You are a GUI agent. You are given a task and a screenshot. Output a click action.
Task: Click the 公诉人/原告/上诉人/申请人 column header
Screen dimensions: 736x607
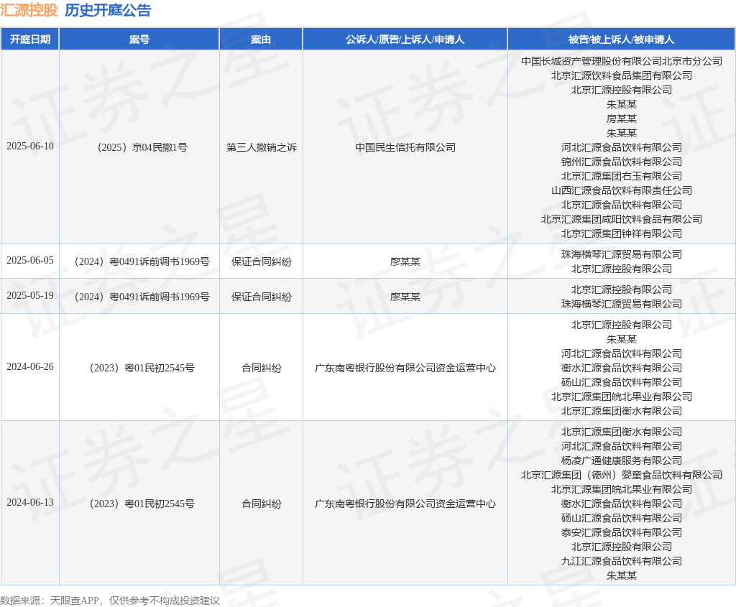coord(405,40)
